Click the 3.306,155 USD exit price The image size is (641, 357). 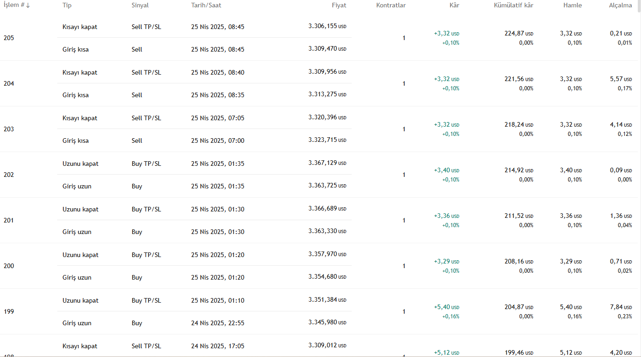327,26
